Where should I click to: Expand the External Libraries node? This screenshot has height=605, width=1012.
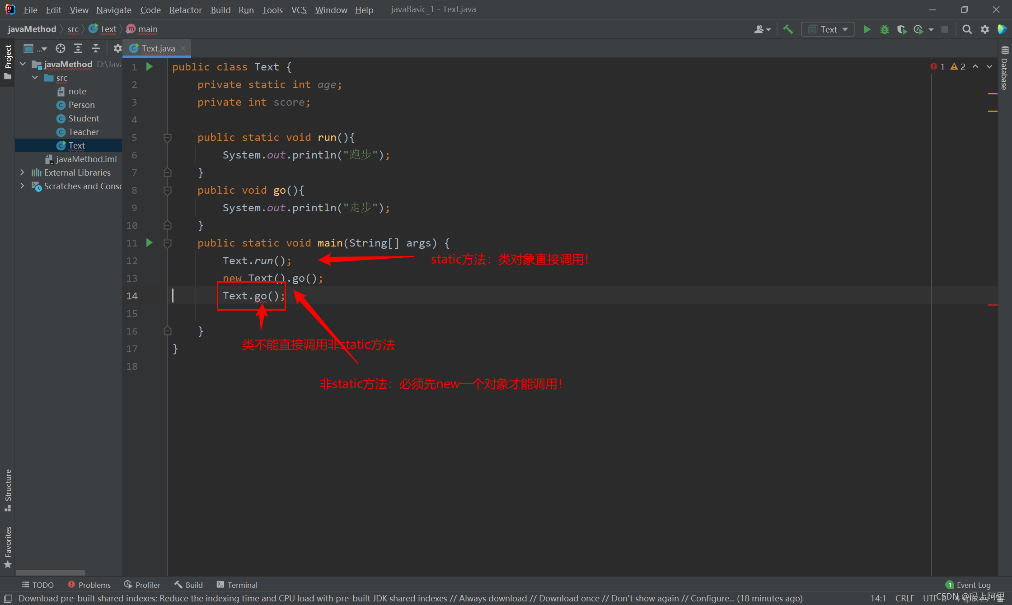pyautogui.click(x=22, y=172)
